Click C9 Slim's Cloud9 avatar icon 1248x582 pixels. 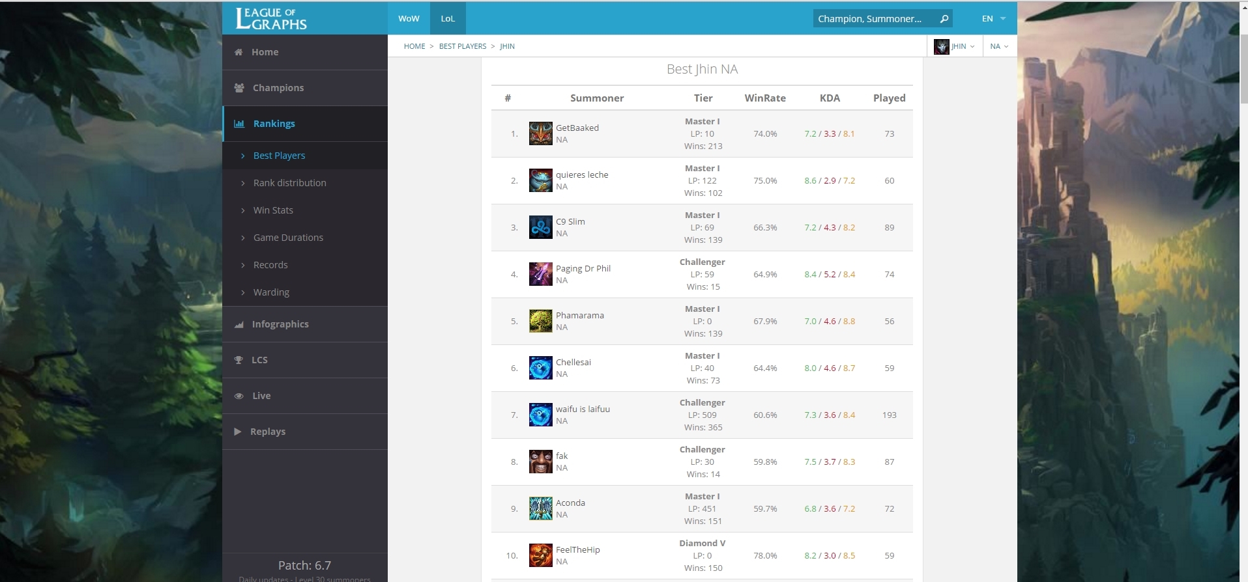540,227
